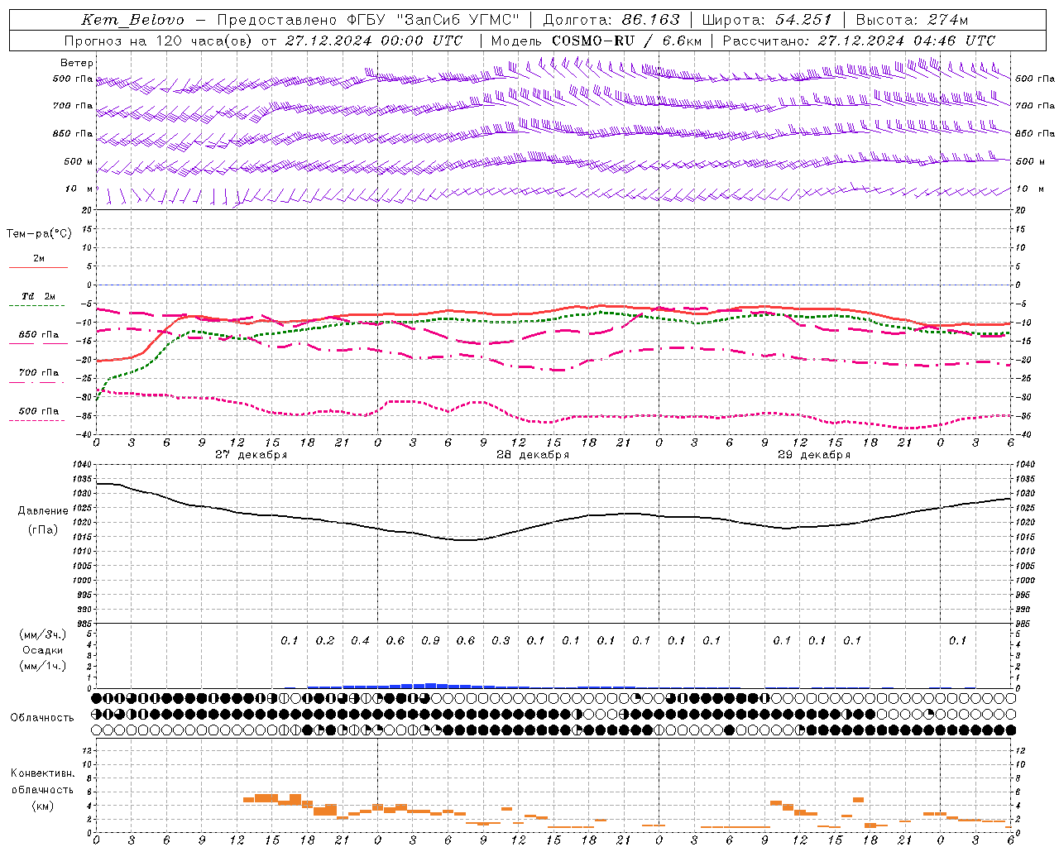Viewport: 1059px width, 847px height.
Task: Click the '29 декабря' date label
Action: (814, 455)
